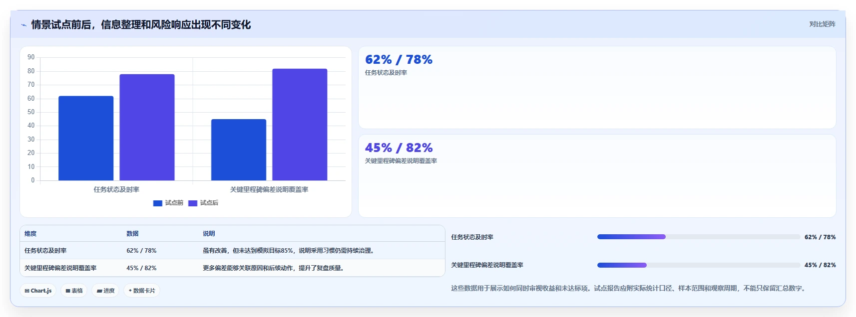Click the table note starting 虽有改善
The height and width of the screenshot is (317, 856).
290,251
